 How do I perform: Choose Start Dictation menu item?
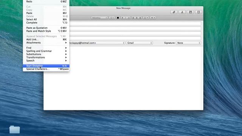(46, 66)
